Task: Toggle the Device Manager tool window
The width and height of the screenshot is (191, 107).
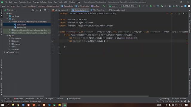Action: coord(190,26)
